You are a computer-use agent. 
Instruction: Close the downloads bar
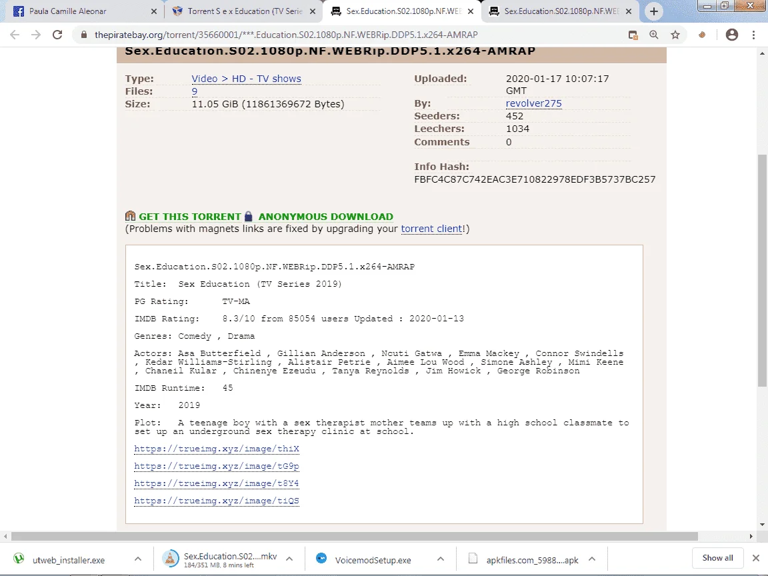pos(756,558)
